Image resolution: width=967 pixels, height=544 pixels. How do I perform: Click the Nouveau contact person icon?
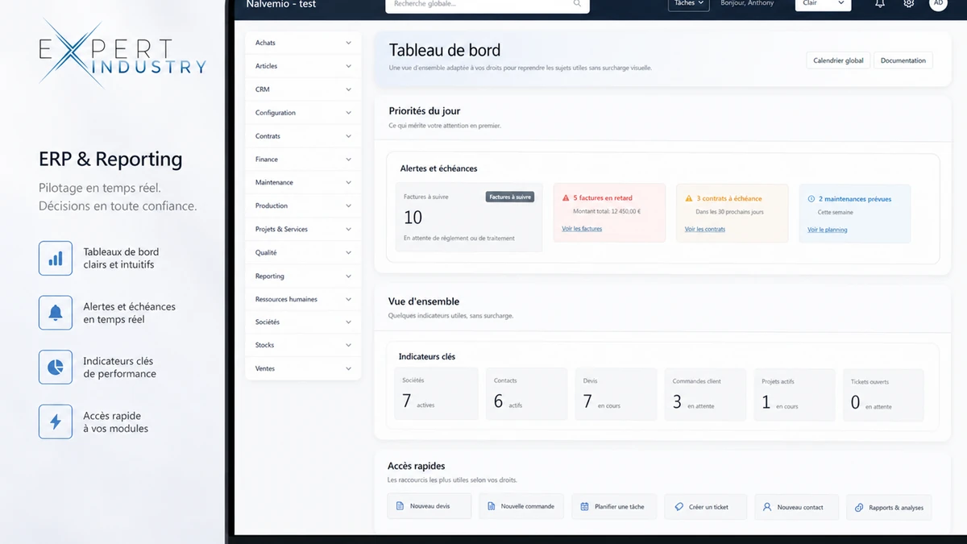(x=767, y=507)
